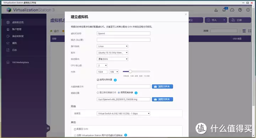Switch to list view icon

[x=244, y=31]
